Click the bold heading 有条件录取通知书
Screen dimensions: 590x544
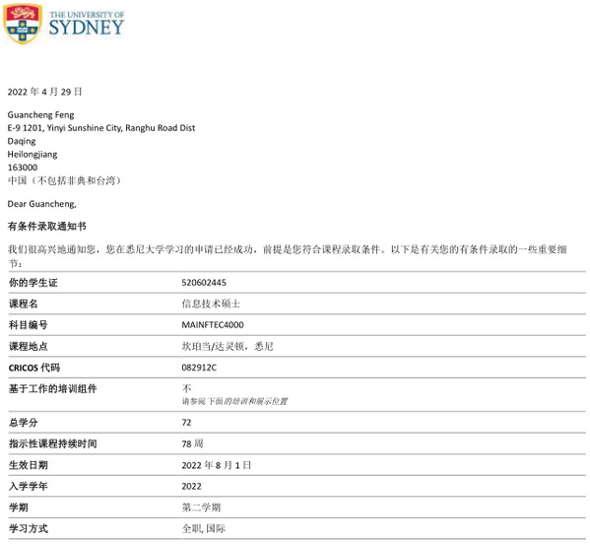click(47, 227)
